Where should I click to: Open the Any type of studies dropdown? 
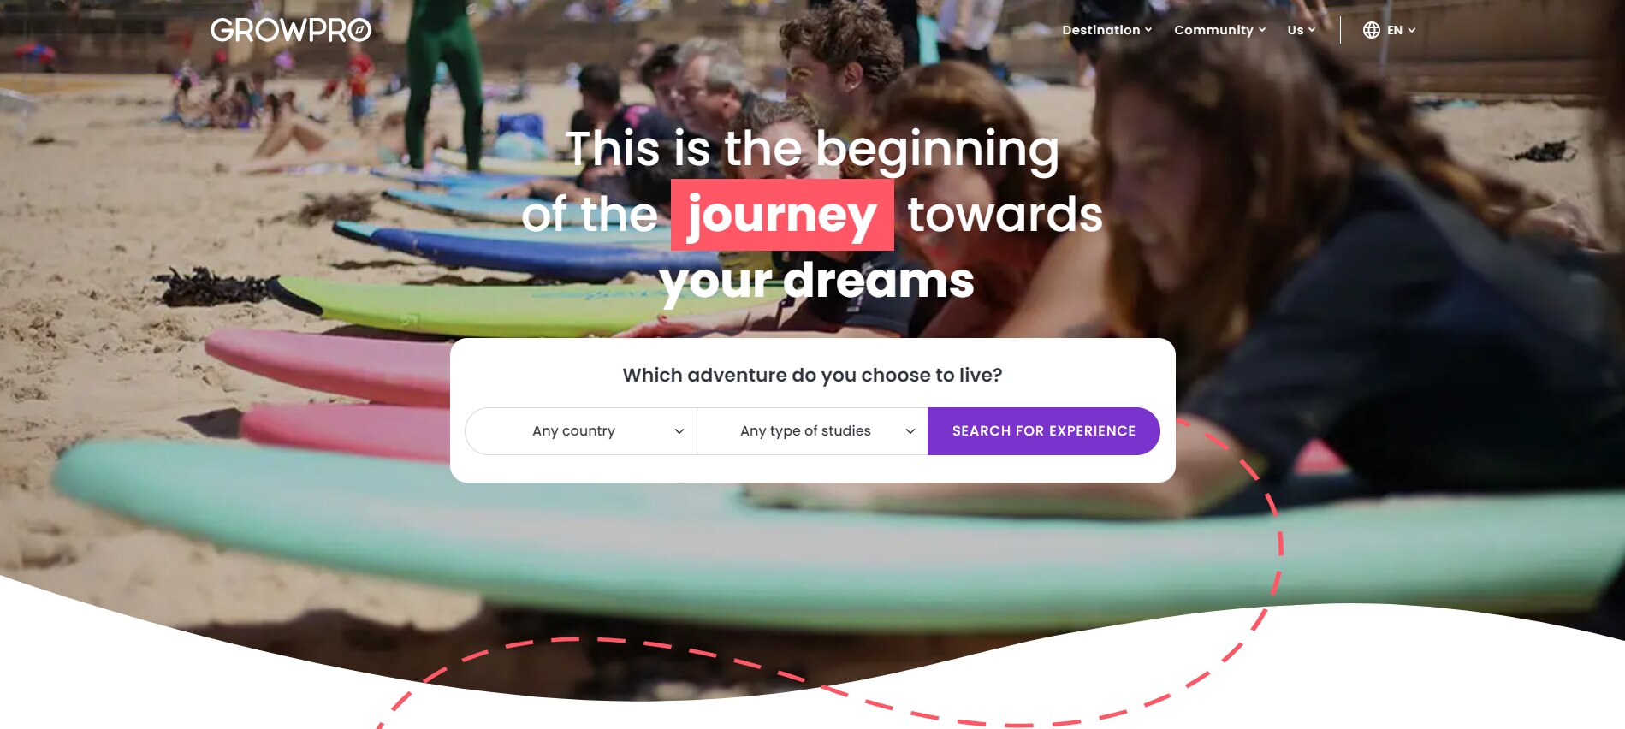pos(812,431)
